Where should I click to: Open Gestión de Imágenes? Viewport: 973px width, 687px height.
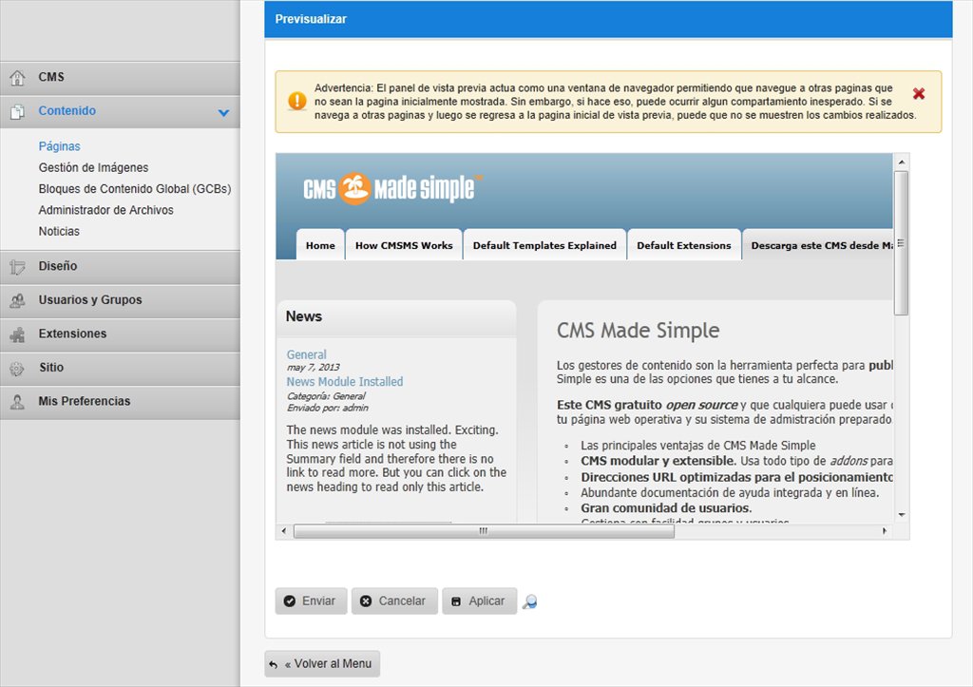pyautogui.click(x=94, y=167)
